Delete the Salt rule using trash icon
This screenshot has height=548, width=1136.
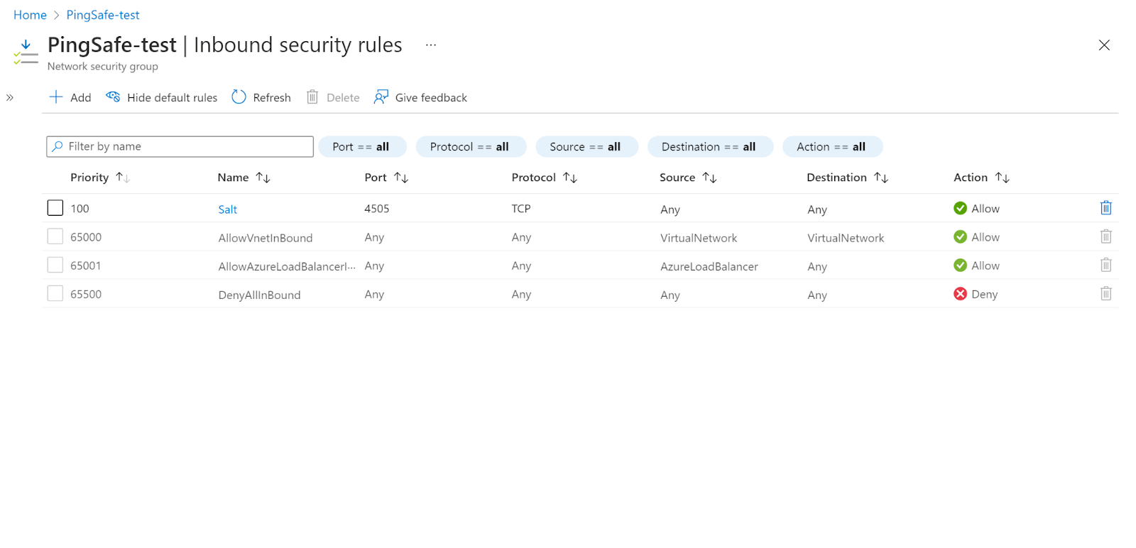point(1105,208)
